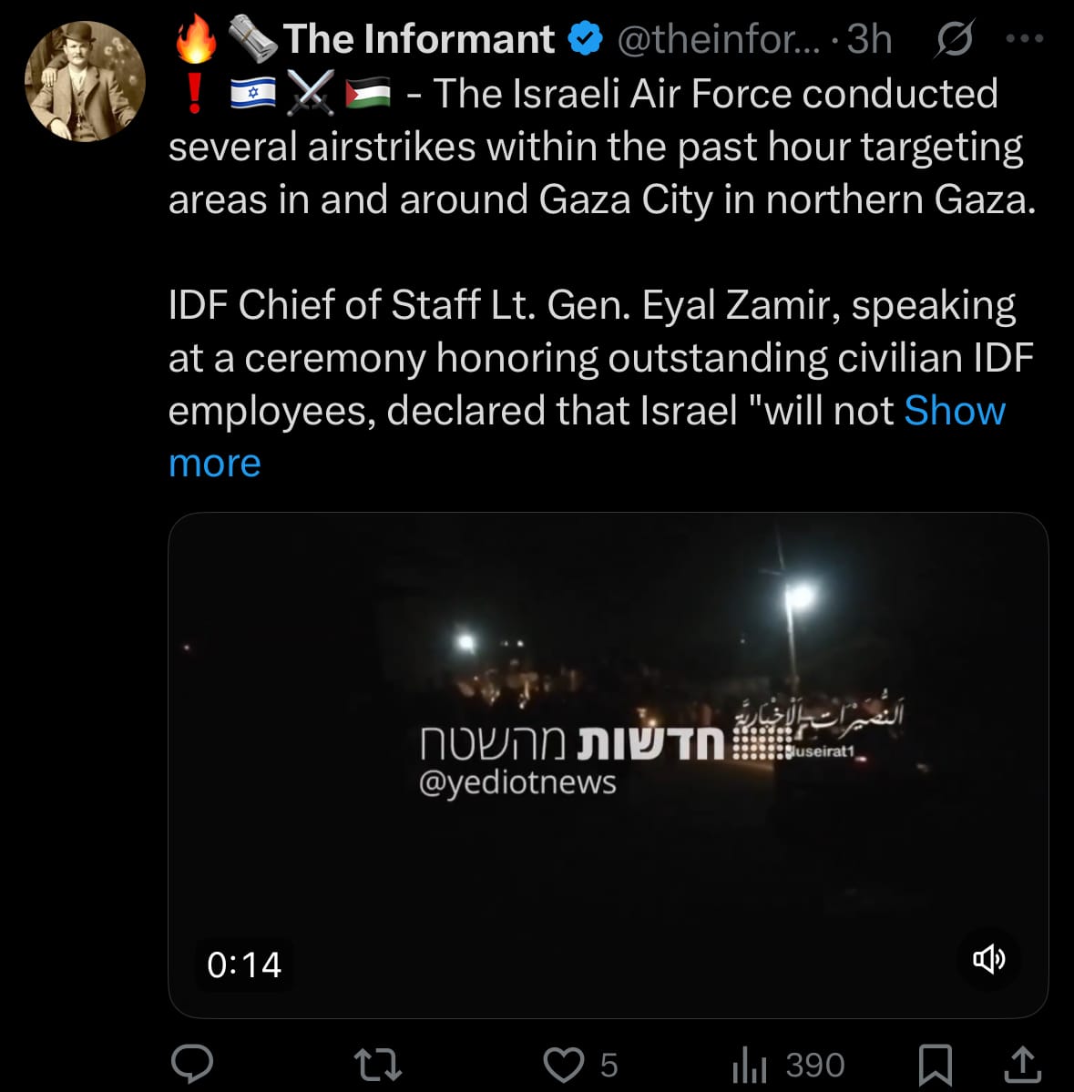
Task: Click the "3h" post timestamp
Action: (x=869, y=39)
